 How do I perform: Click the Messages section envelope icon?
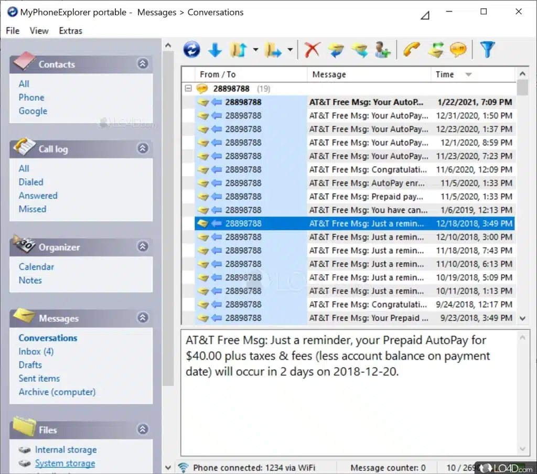click(24, 316)
